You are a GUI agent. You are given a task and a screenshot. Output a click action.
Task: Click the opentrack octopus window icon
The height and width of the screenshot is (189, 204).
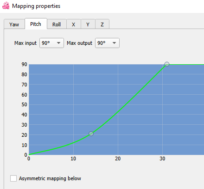tap(6, 6)
